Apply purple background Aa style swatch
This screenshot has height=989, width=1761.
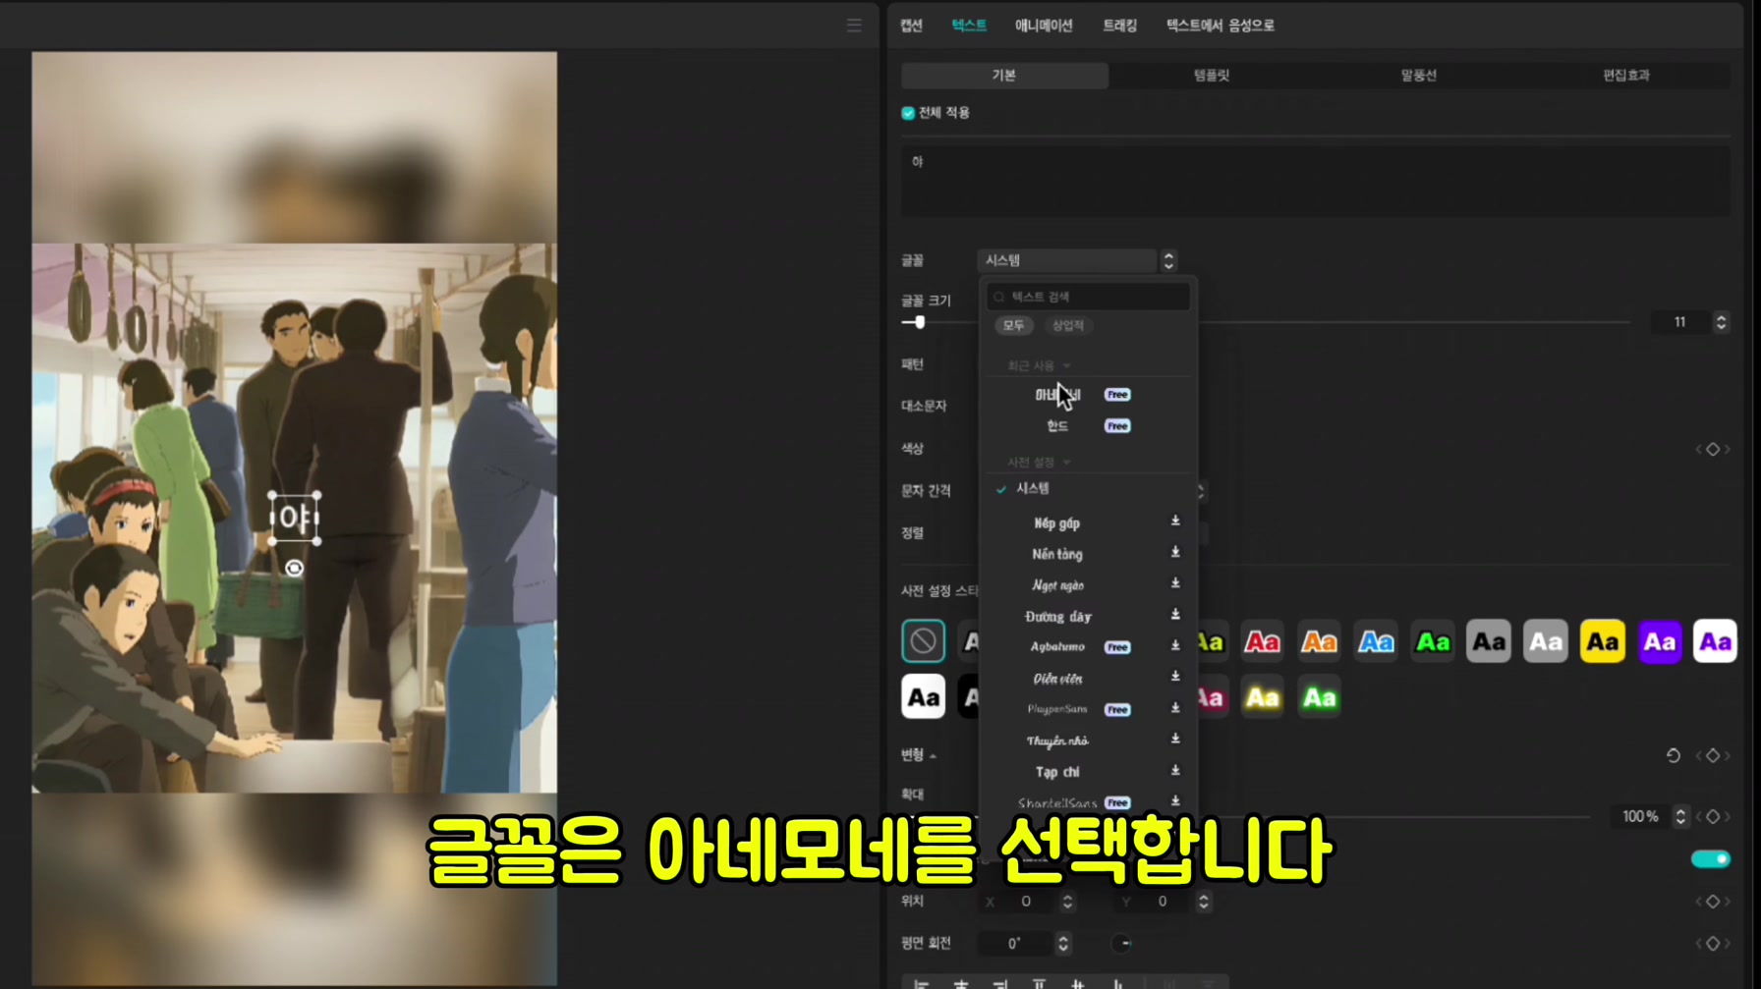pyautogui.click(x=1660, y=642)
